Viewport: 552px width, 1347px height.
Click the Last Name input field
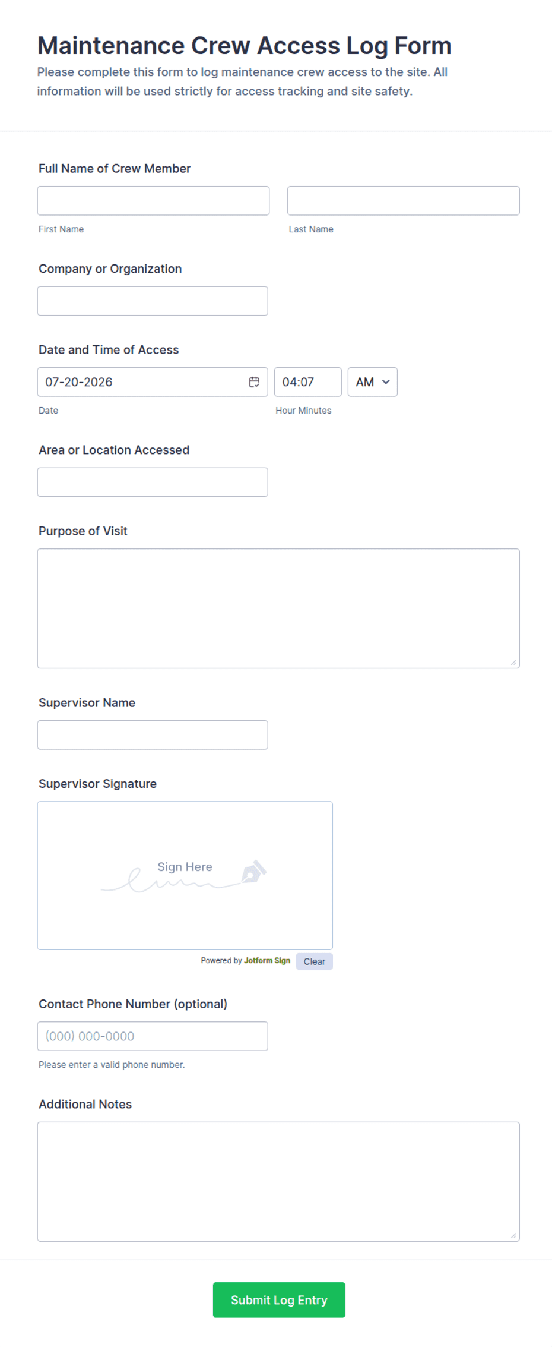(404, 201)
